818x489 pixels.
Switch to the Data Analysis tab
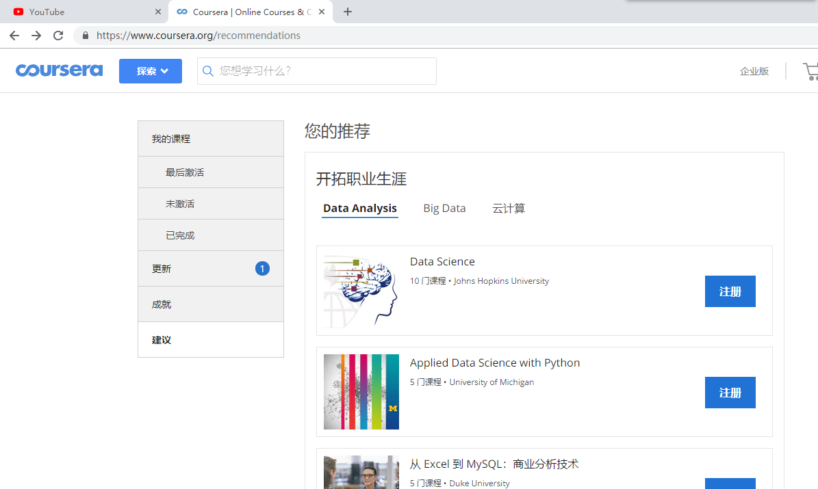click(x=360, y=208)
